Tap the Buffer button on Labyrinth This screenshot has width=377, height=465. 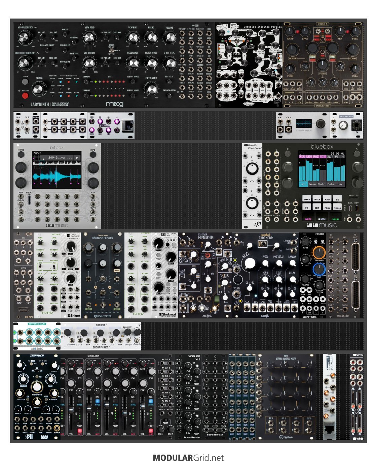pyautogui.click(x=53, y=82)
